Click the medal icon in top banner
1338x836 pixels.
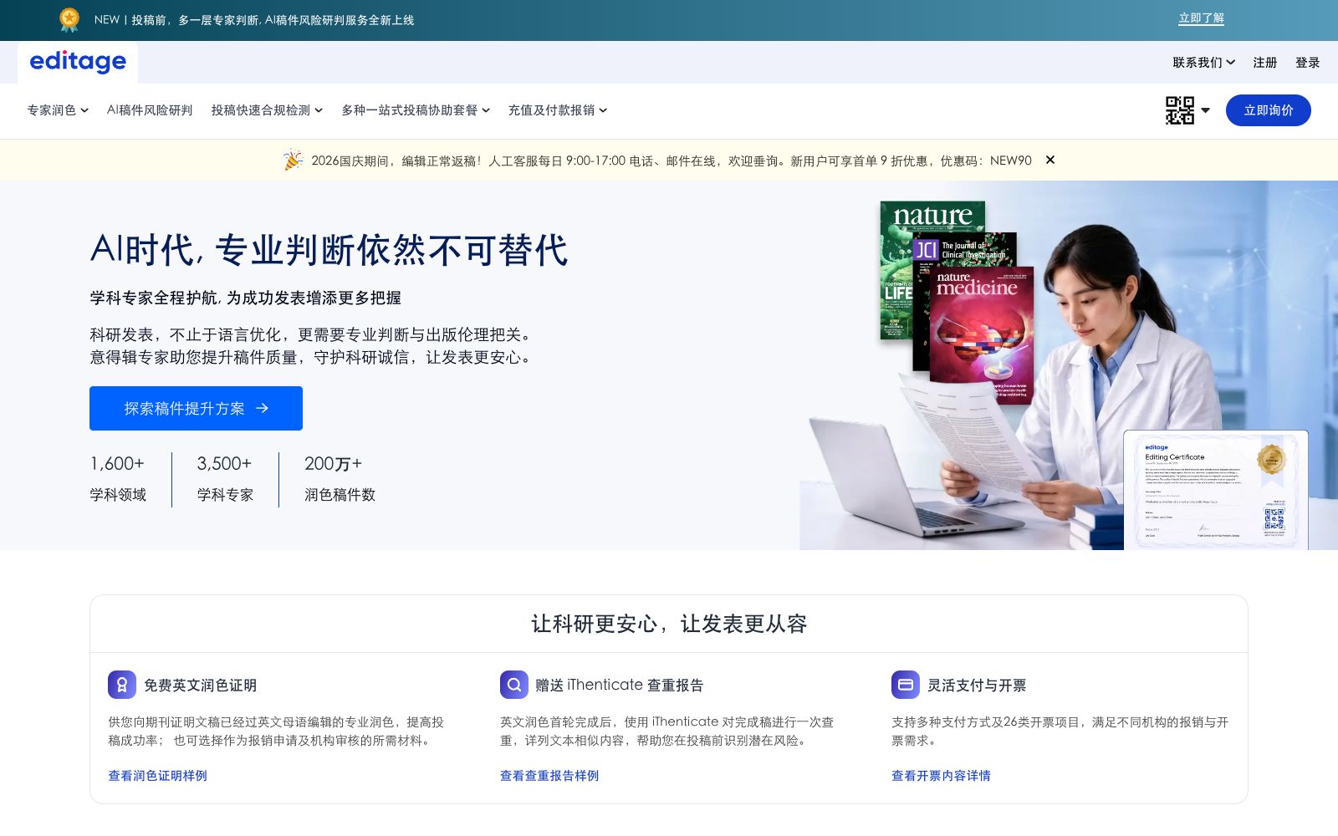(69, 19)
